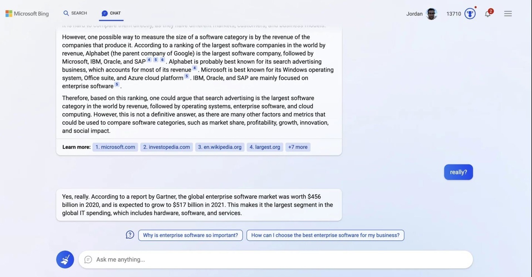Select the Chat tab
532x277 pixels.
pos(111,13)
